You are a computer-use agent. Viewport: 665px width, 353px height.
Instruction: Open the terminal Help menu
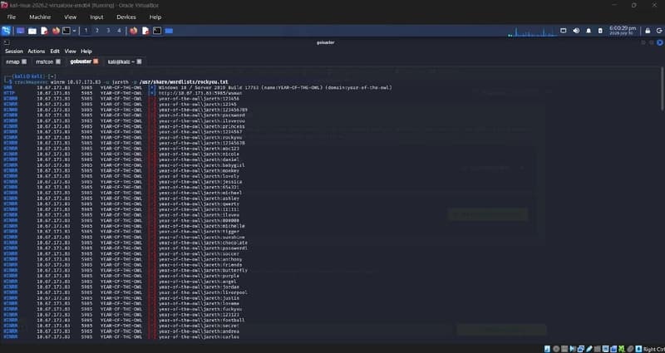pos(86,51)
